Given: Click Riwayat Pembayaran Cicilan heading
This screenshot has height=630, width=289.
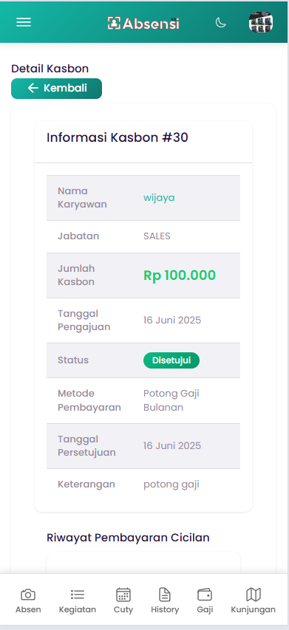Looking at the screenshot, I should click(128, 538).
